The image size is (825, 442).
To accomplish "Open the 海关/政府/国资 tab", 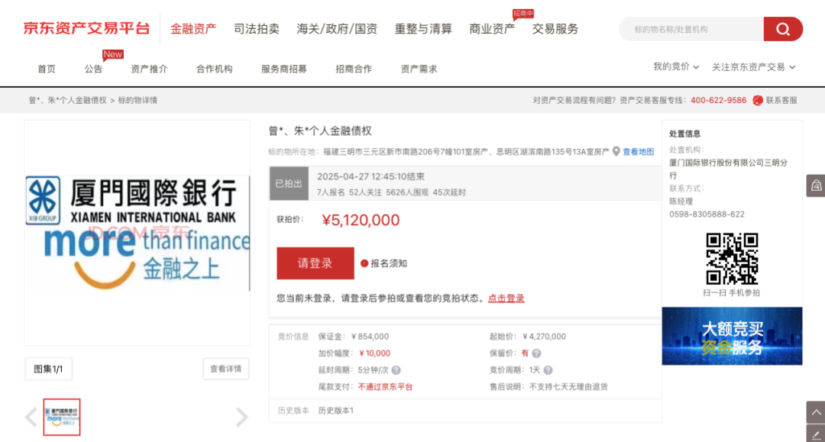I will click(337, 29).
